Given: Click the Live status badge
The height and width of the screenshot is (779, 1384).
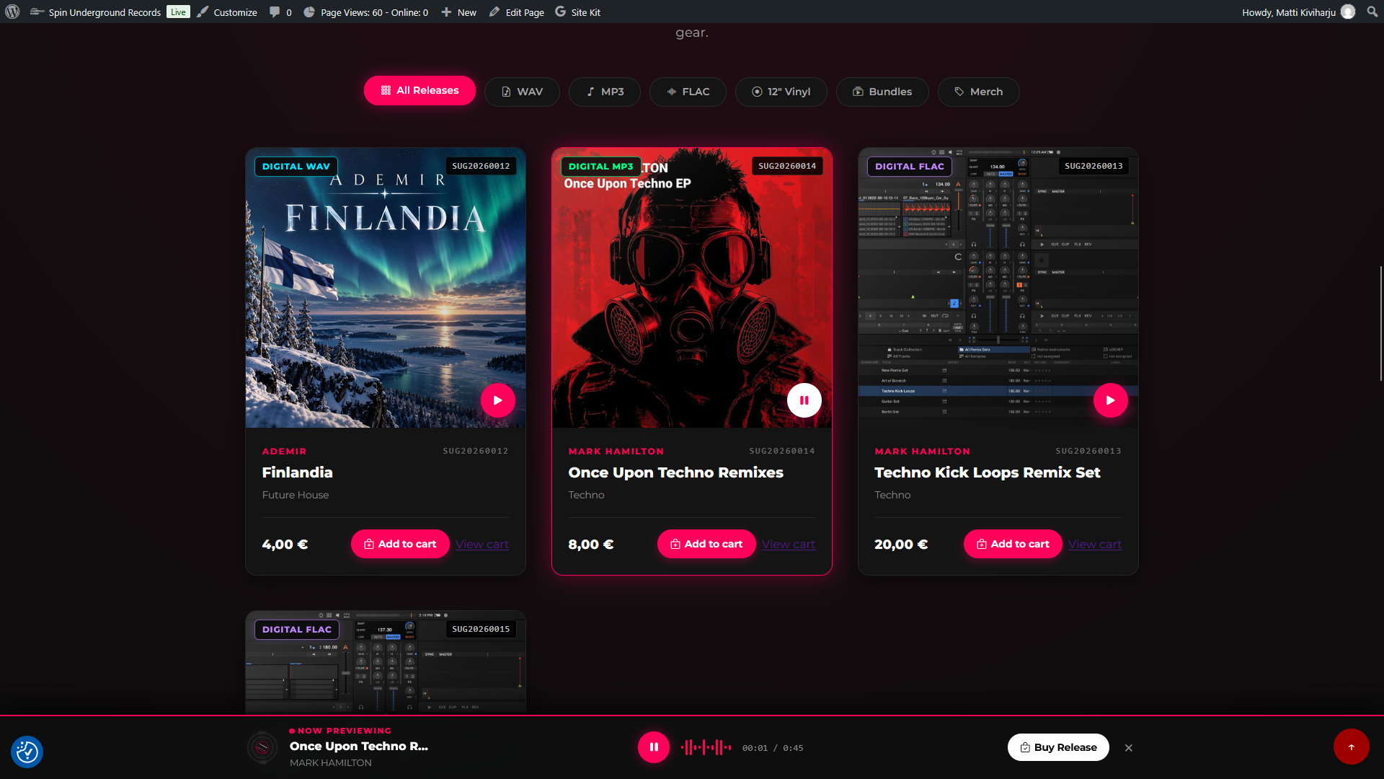Looking at the screenshot, I should tap(178, 12).
